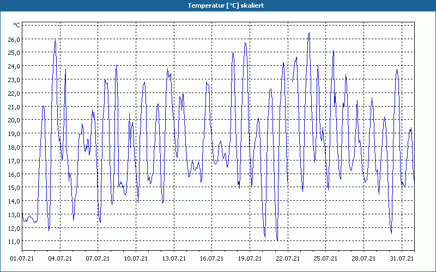Click the 16.07.21 date label
This screenshot has width=436, height=272.
[x=212, y=258]
